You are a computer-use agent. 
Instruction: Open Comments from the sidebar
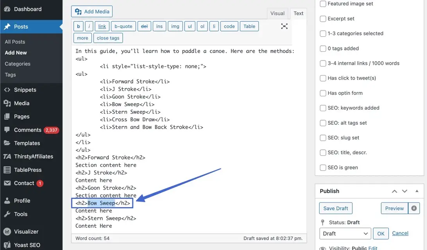point(26,129)
